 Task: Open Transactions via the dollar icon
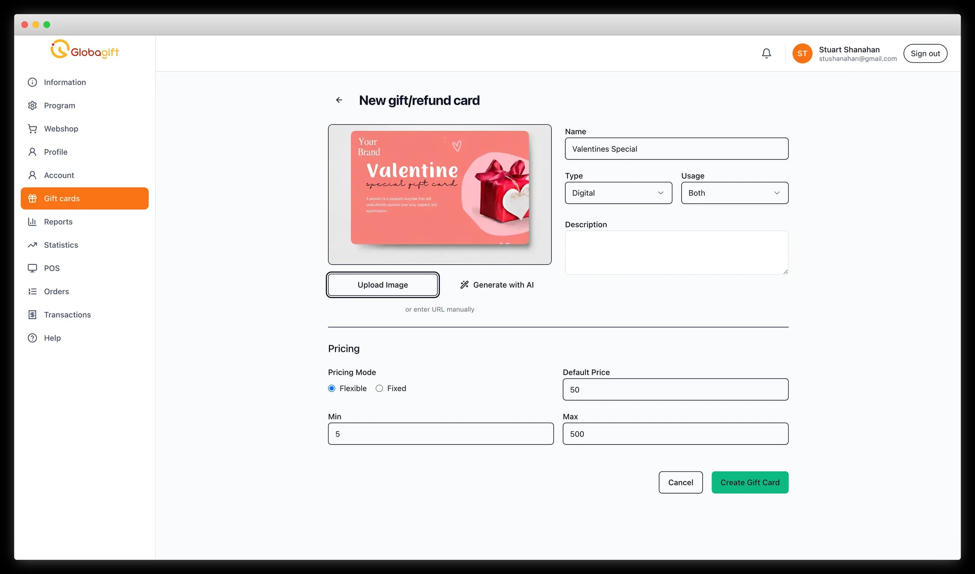tap(32, 314)
